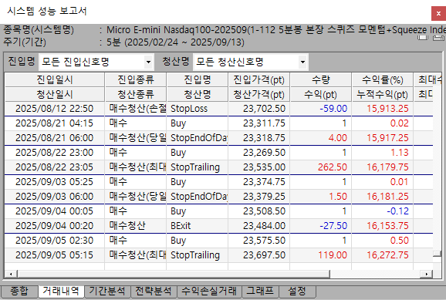Click the 262.50 profit value

333,167
